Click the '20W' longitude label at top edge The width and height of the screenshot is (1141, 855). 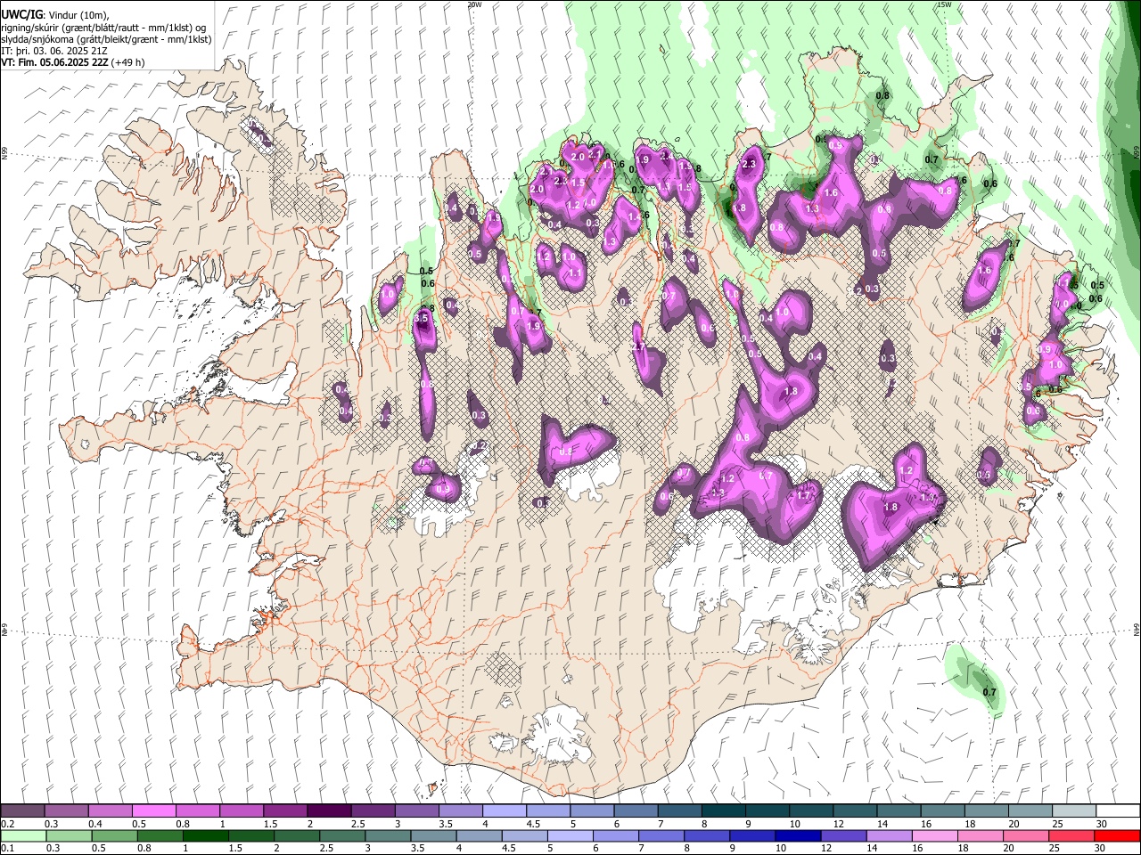[x=475, y=4]
